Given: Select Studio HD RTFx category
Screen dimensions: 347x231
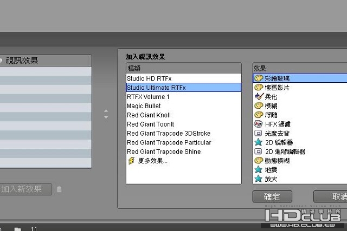Looking at the screenshot, I should pyautogui.click(x=183, y=78).
